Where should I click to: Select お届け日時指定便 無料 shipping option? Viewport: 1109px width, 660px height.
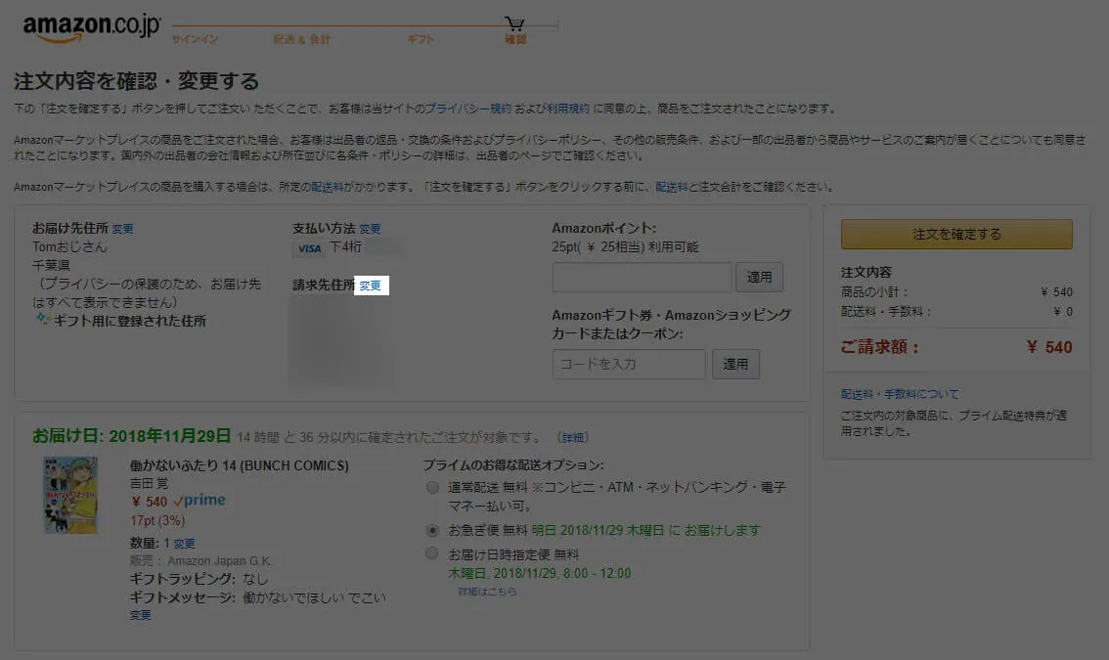(432, 553)
